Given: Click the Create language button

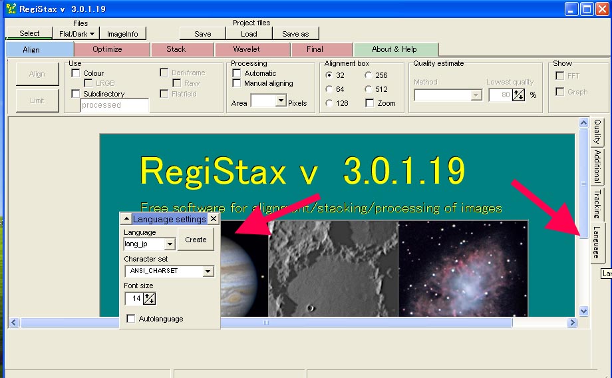Looking at the screenshot, I should [196, 240].
